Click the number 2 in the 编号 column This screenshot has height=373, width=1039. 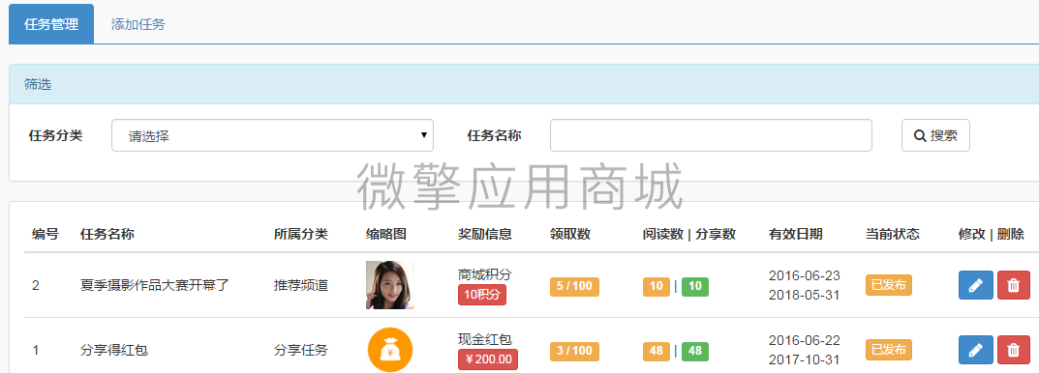(x=36, y=286)
